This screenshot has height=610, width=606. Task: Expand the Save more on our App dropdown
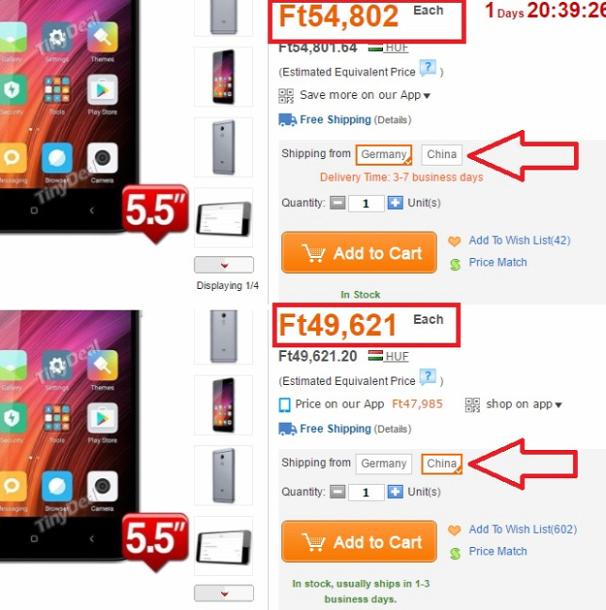tap(426, 96)
